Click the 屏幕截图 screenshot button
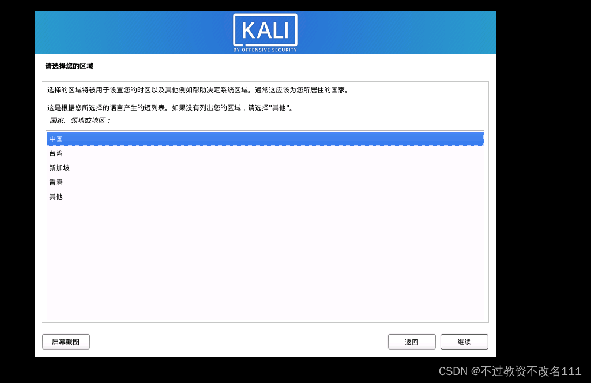The width and height of the screenshot is (591, 383). click(x=66, y=341)
